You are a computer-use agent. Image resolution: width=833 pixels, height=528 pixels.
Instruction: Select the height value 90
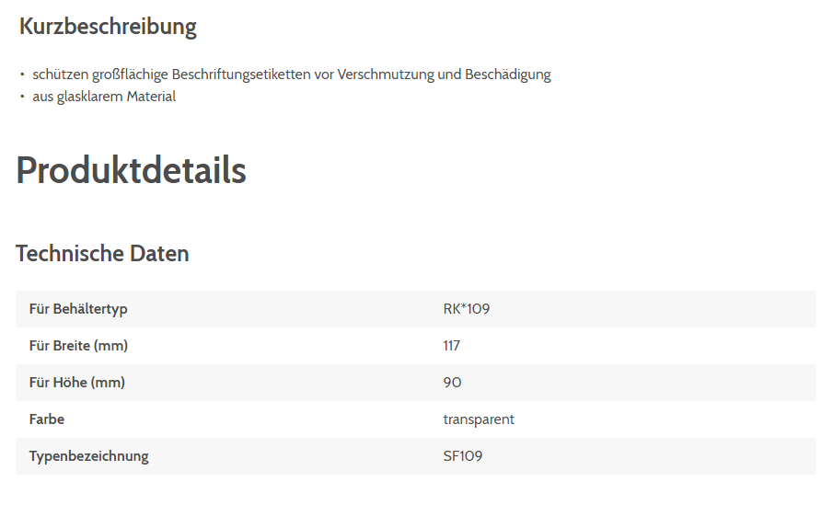(x=452, y=383)
